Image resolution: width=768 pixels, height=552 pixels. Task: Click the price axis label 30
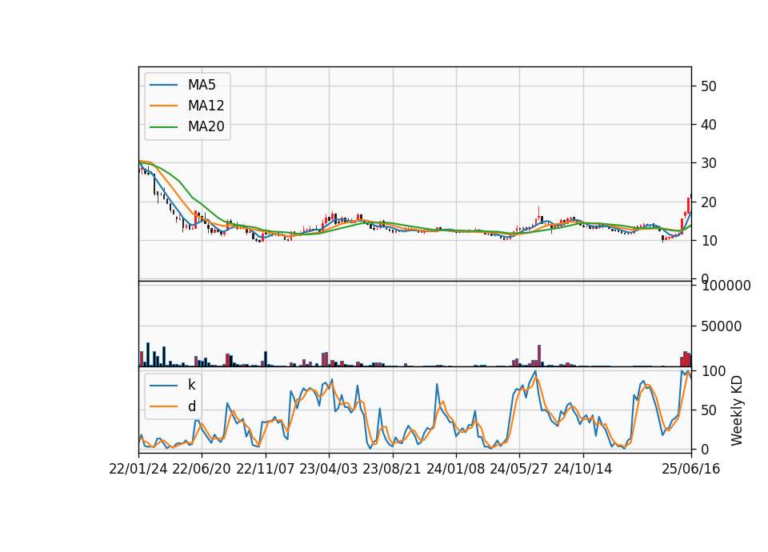(709, 163)
